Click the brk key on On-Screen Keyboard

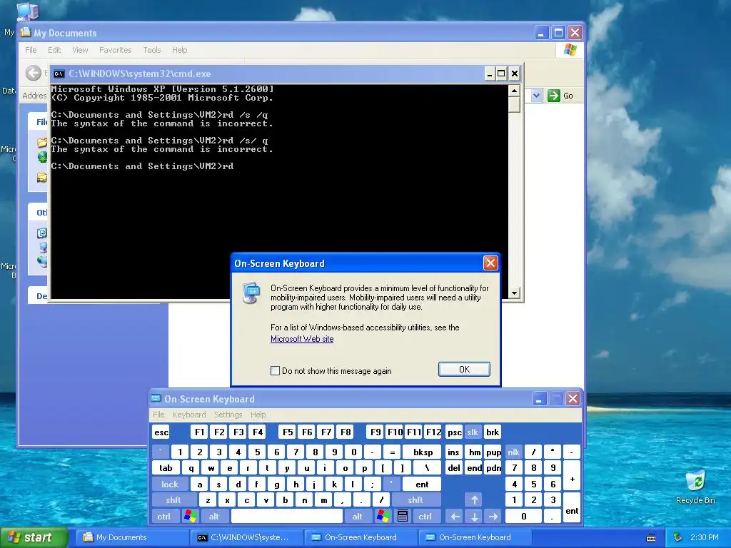pos(493,432)
